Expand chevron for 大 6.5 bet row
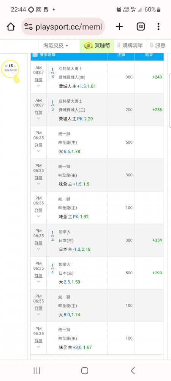 pyautogui.click(x=38, y=151)
